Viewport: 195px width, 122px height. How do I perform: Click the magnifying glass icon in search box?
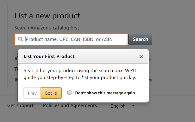(x=20, y=39)
